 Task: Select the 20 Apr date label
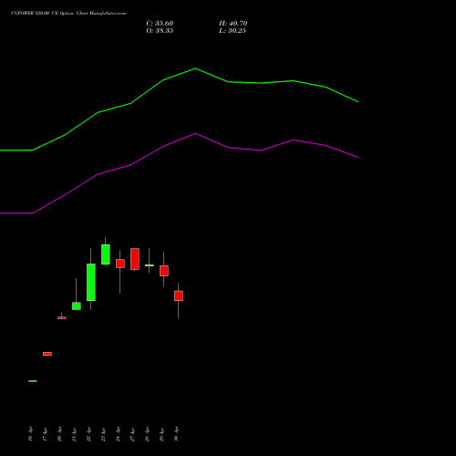coord(59,434)
